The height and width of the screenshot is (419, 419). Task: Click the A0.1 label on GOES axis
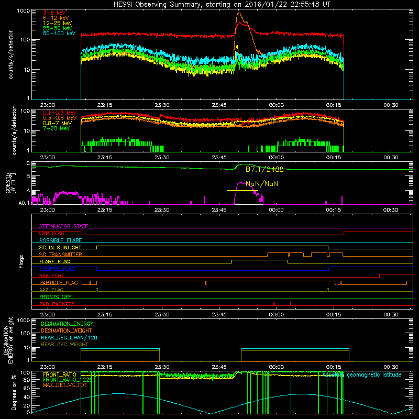[24, 203]
